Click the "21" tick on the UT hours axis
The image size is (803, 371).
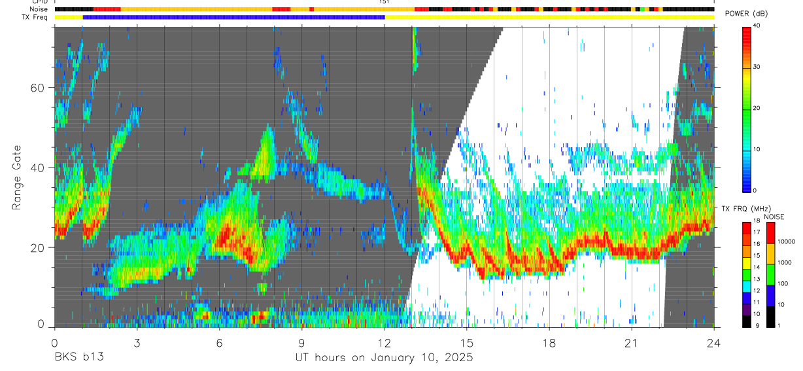click(631, 344)
